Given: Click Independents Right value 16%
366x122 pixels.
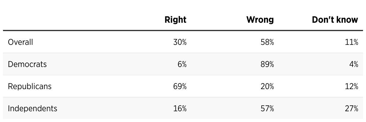Looking at the screenshot, I should click(180, 108).
